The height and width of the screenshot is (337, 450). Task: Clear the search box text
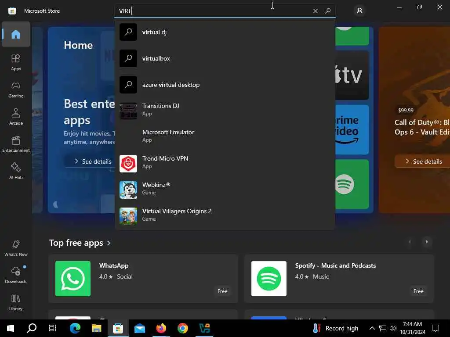click(316, 11)
